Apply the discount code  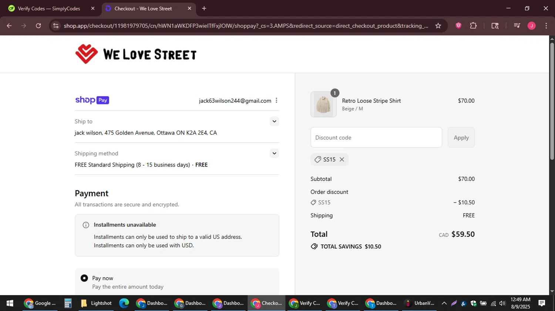point(461,137)
